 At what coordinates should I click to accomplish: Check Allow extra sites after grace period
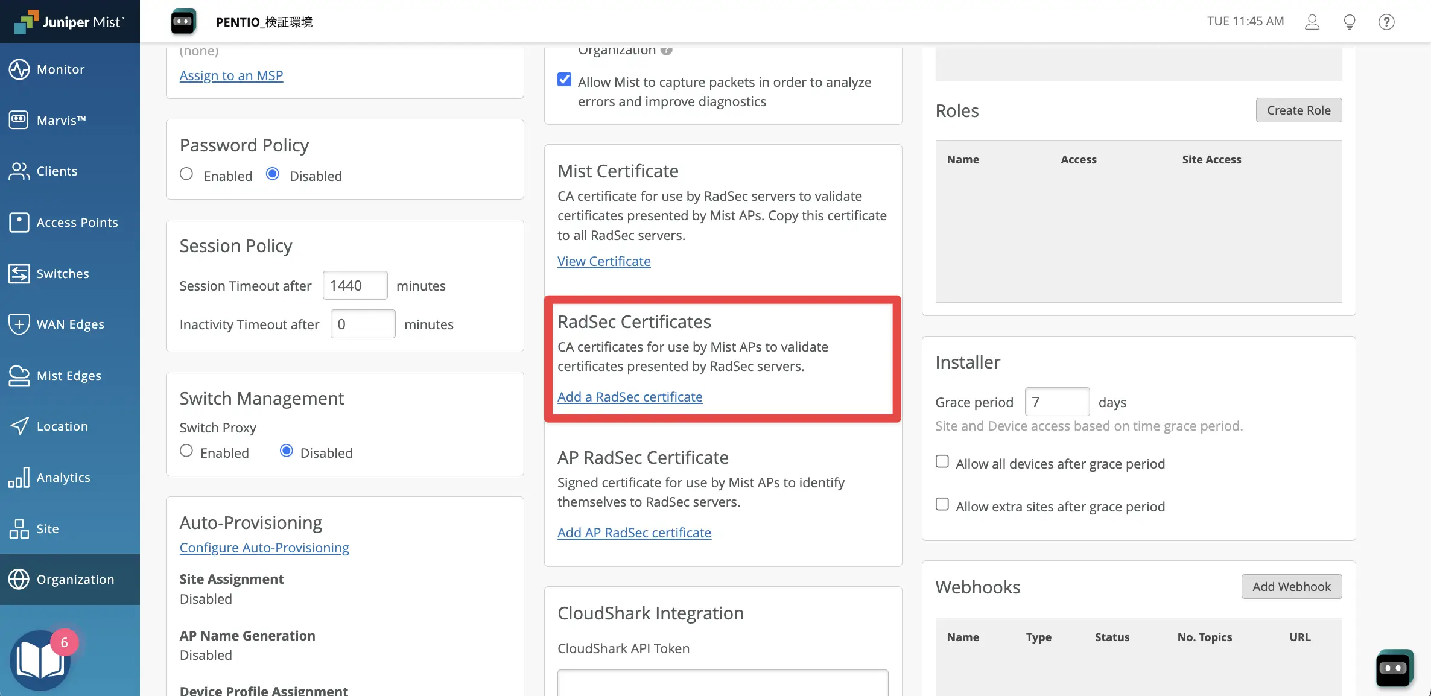pyautogui.click(x=942, y=504)
